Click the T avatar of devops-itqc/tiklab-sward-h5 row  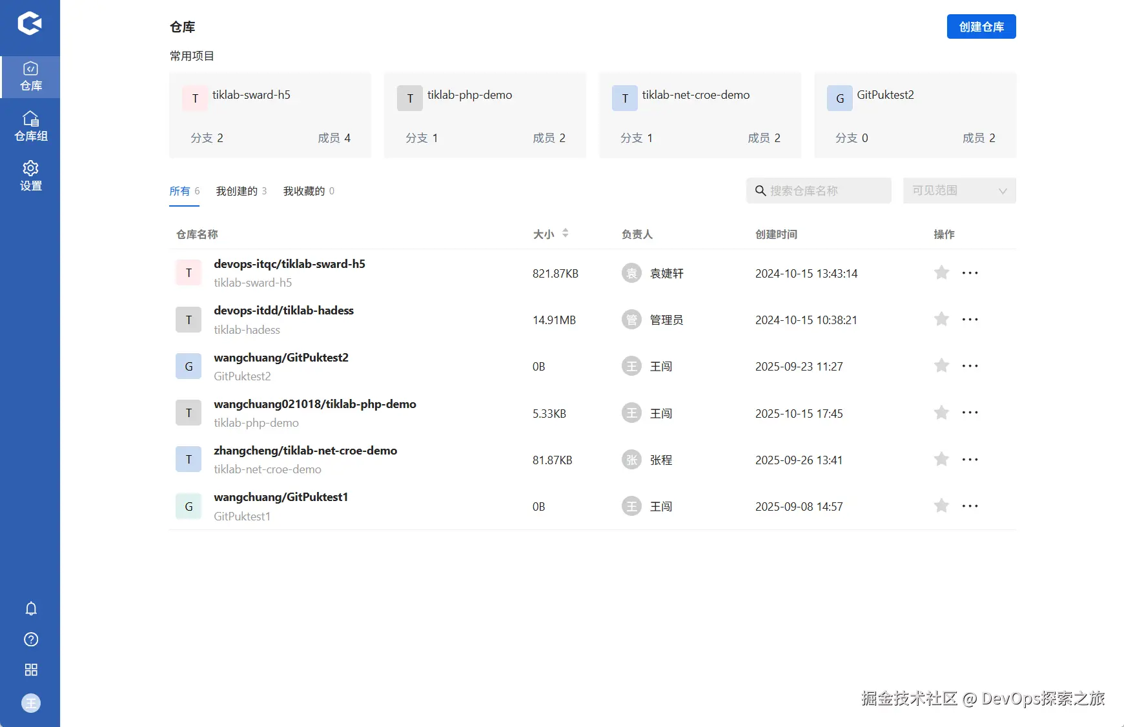[189, 272]
